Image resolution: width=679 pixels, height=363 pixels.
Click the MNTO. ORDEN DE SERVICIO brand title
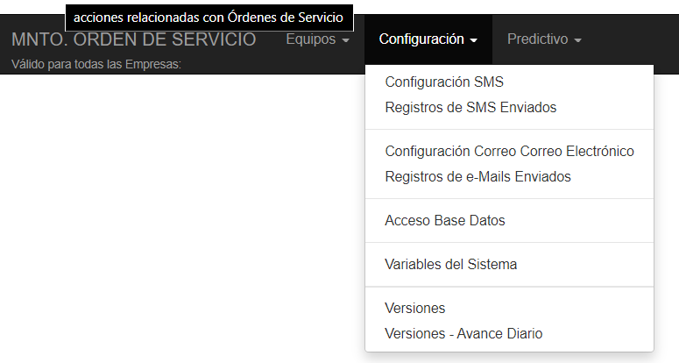(133, 39)
